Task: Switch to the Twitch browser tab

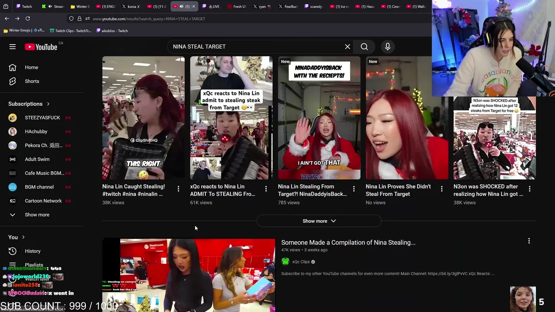Action: [24, 6]
